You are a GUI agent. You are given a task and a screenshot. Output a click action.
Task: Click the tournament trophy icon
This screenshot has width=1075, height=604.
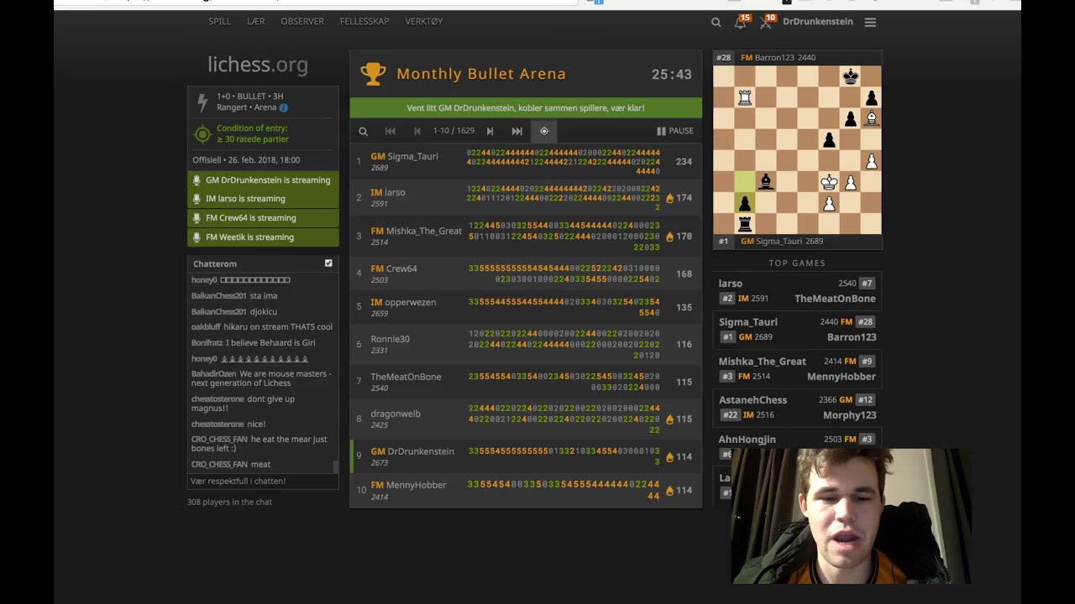click(373, 73)
